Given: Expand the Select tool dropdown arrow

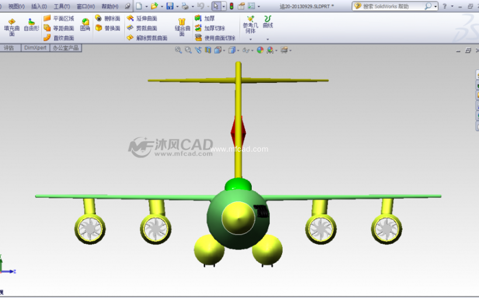Looking at the screenshot, I should click(224, 6).
